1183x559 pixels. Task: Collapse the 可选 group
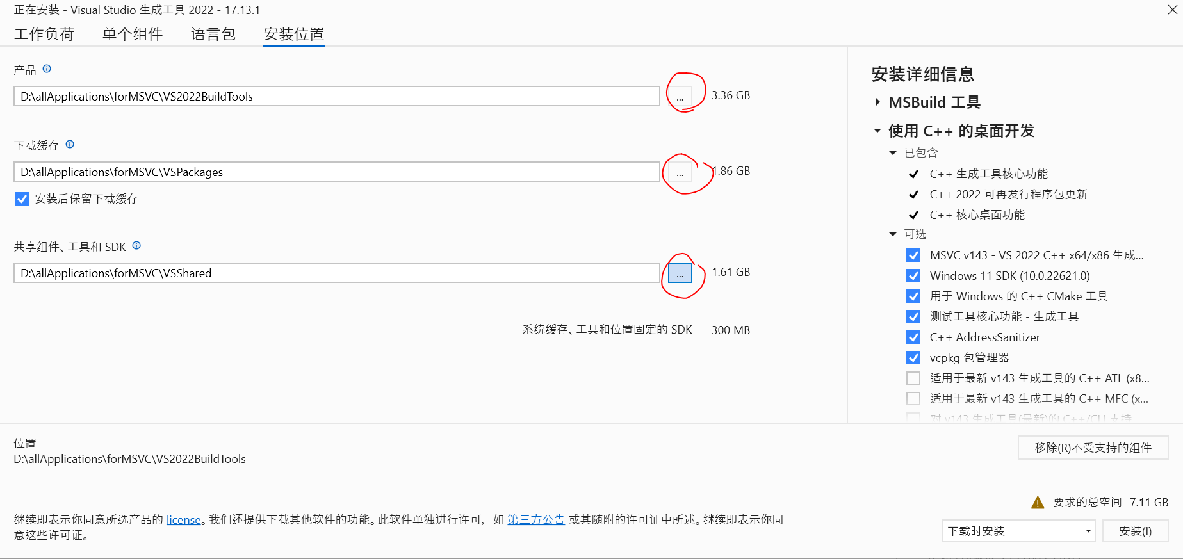[893, 234]
